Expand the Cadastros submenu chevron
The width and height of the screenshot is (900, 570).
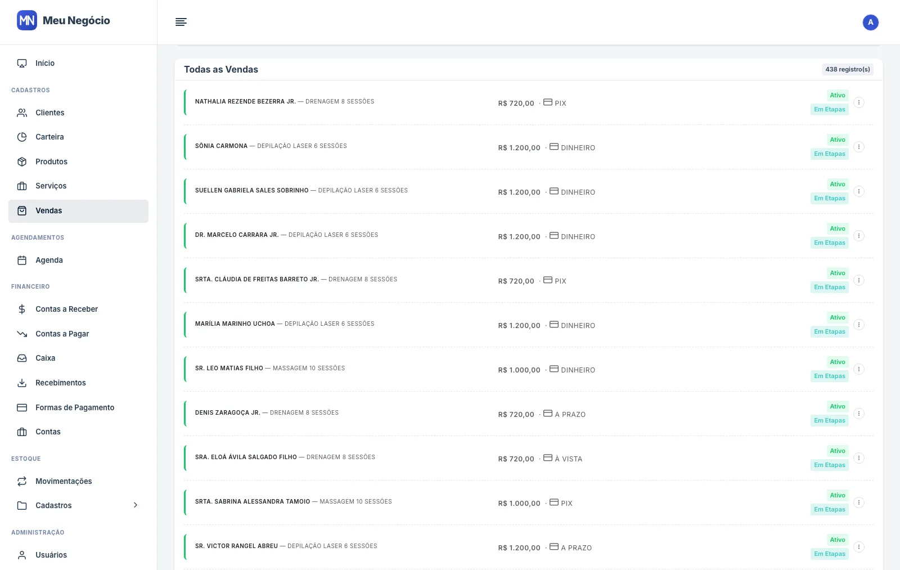[136, 505]
